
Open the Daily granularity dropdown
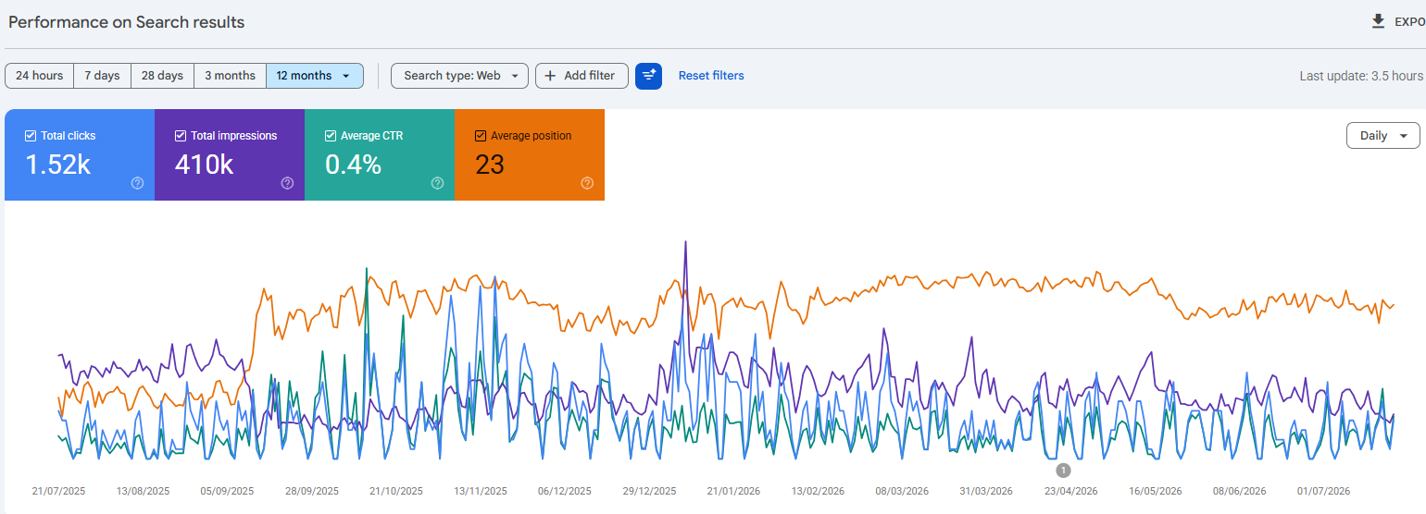point(1383,136)
